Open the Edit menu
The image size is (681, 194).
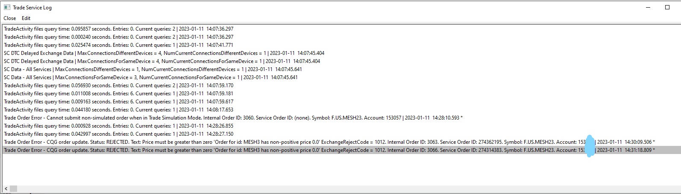pyautogui.click(x=26, y=18)
